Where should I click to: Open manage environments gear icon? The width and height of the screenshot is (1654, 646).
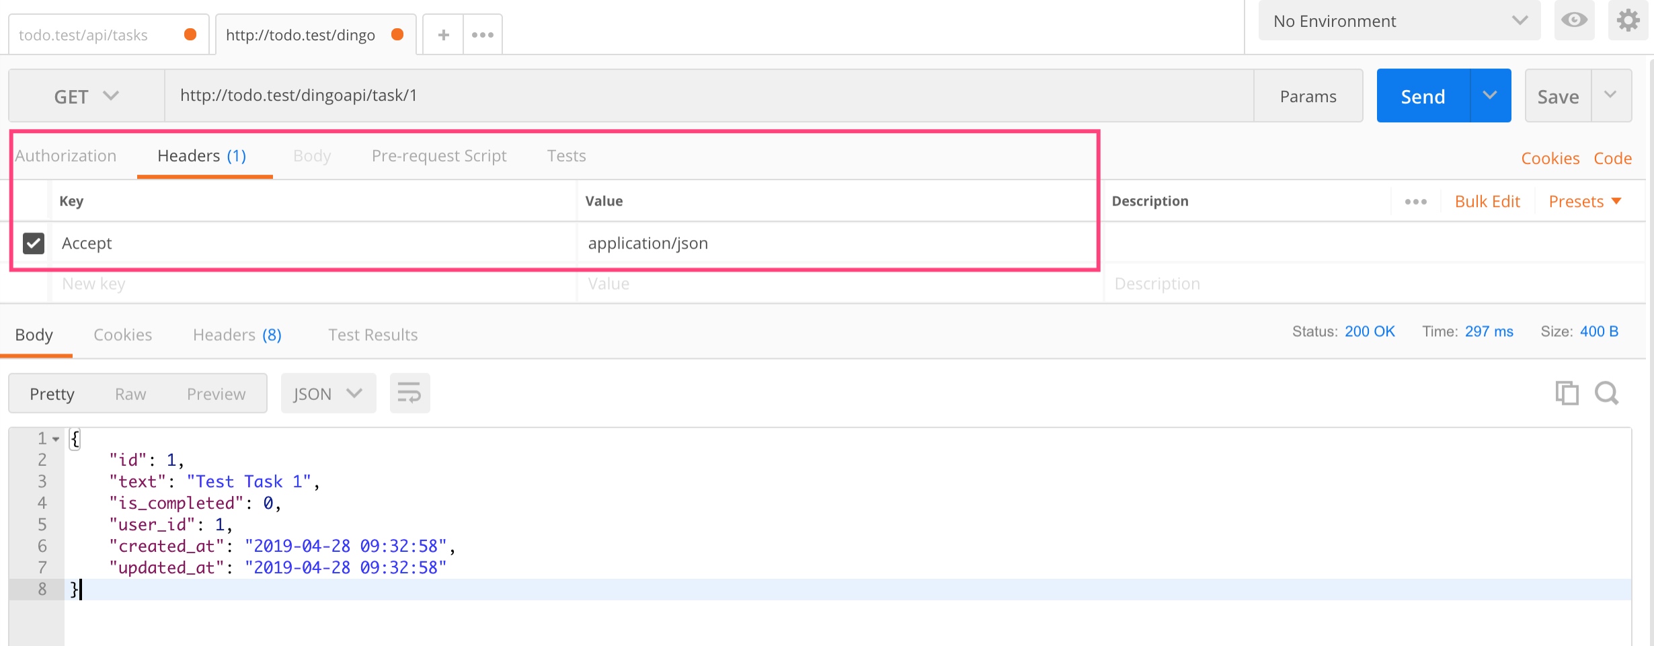[x=1628, y=20]
